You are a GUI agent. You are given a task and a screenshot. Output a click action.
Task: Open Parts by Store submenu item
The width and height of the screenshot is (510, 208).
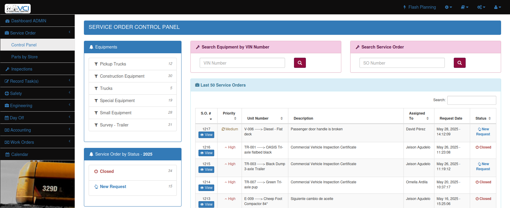pyautogui.click(x=24, y=57)
